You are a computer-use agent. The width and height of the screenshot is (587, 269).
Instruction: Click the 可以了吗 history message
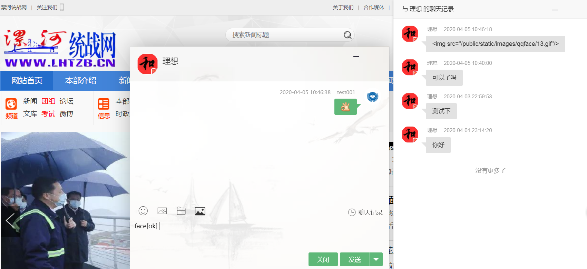point(444,78)
